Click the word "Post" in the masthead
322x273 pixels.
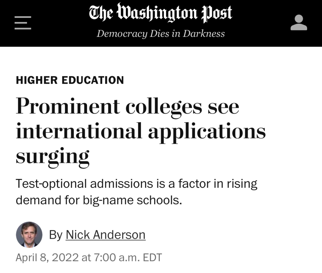point(217,13)
